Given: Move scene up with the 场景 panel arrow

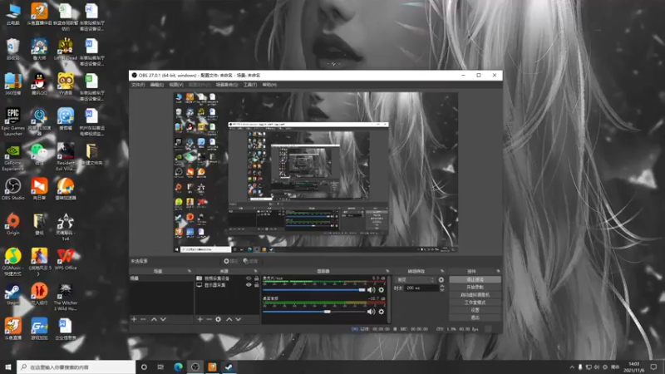Looking at the screenshot, I should [154, 319].
